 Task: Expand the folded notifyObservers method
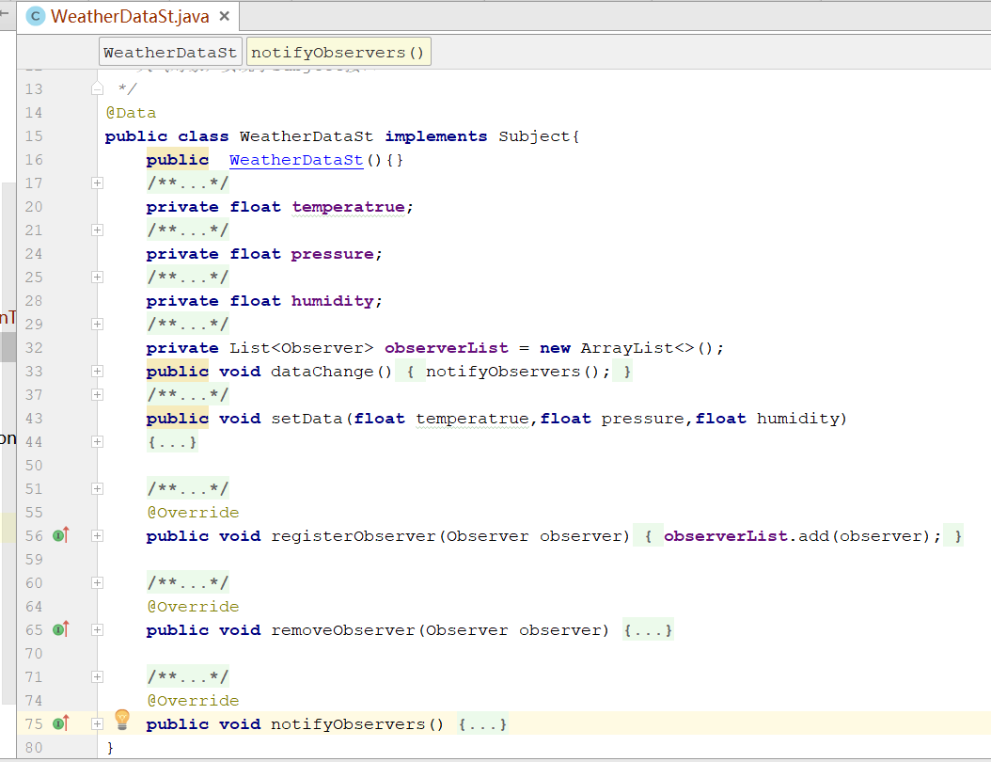pos(97,723)
